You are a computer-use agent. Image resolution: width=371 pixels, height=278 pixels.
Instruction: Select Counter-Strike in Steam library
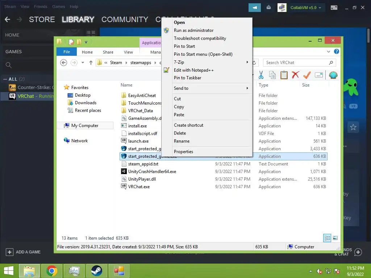coord(31,88)
